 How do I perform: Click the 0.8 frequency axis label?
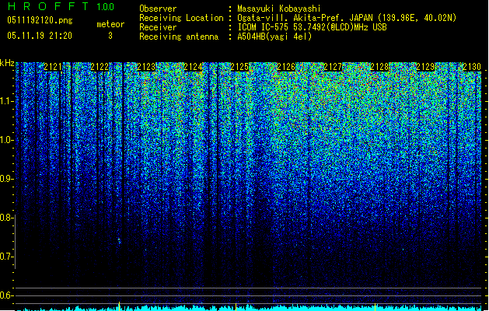click(x=6, y=218)
